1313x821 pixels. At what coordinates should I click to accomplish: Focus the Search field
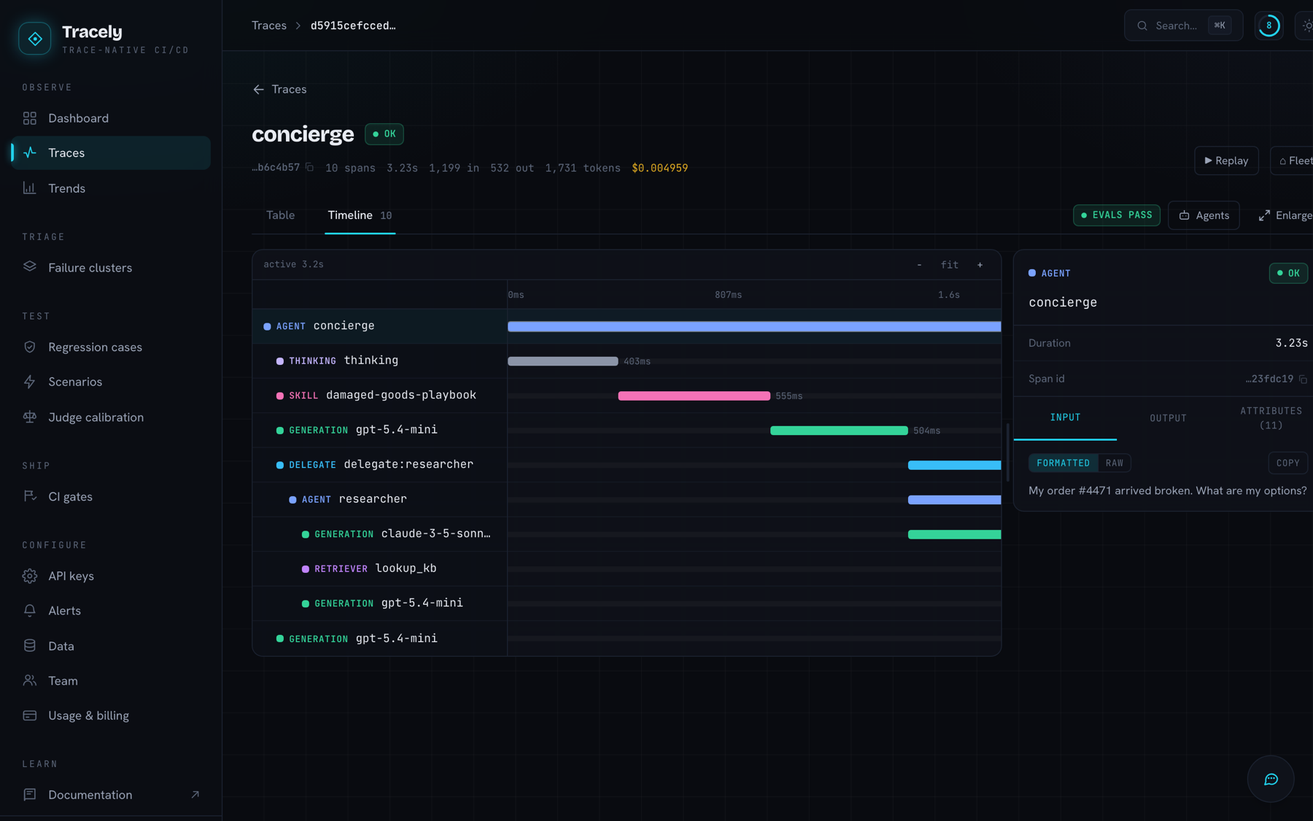(1183, 26)
